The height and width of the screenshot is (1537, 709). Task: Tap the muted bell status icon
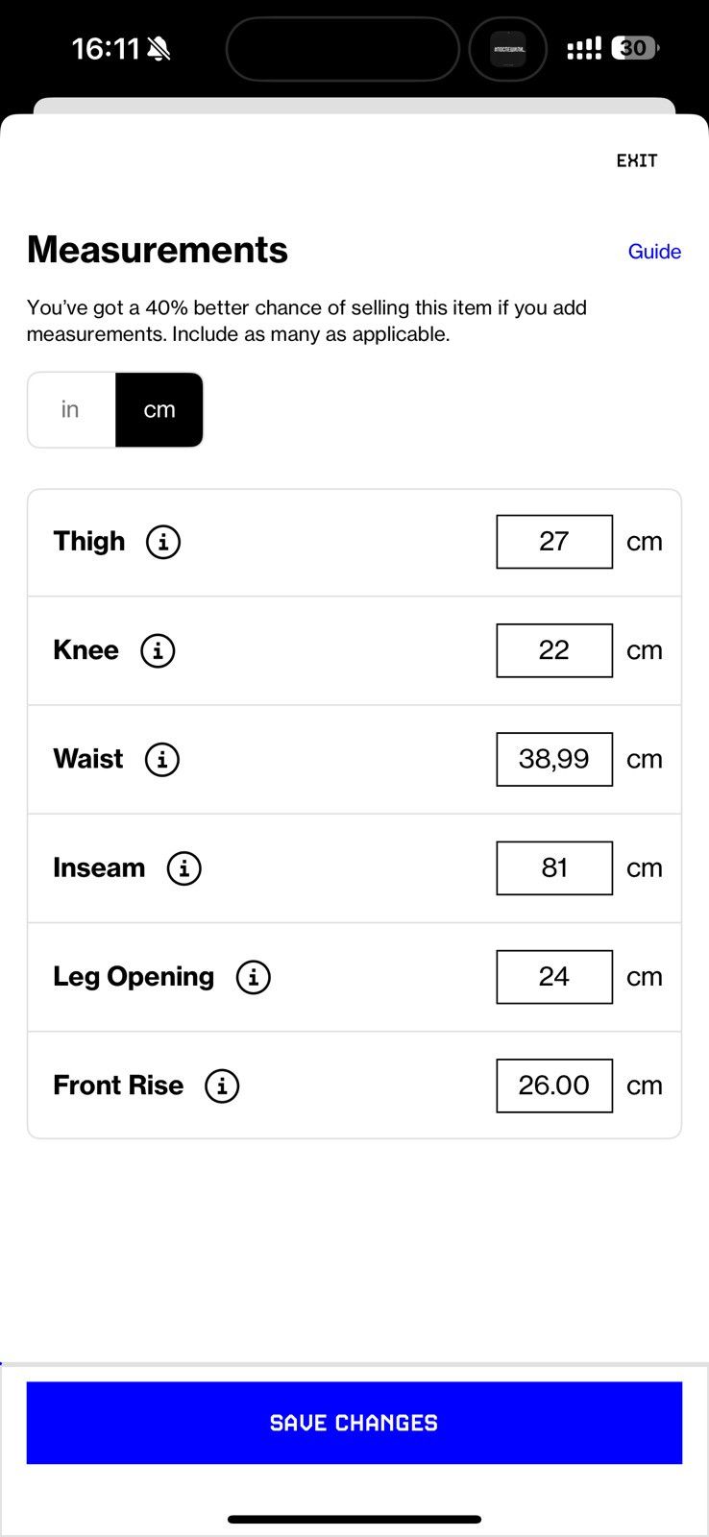tap(159, 48)
